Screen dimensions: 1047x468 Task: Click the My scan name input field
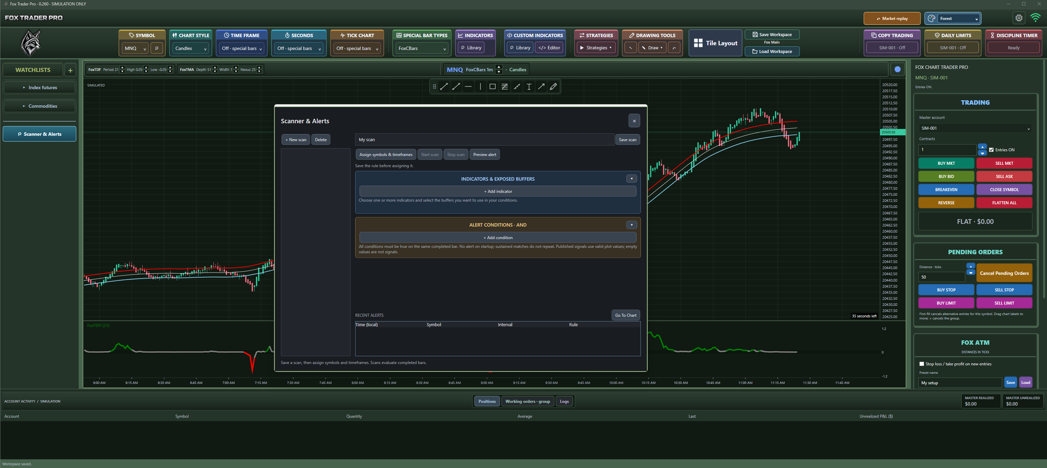tap(485, 139)
